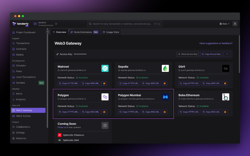Expand the three-dot menu near Copy Access Key

point(227,54)
